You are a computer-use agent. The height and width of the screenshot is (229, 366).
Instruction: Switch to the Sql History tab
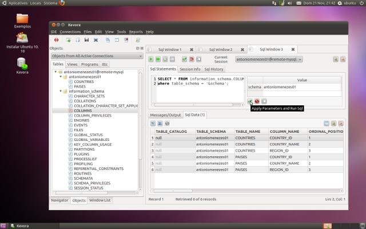pos(213,69)
